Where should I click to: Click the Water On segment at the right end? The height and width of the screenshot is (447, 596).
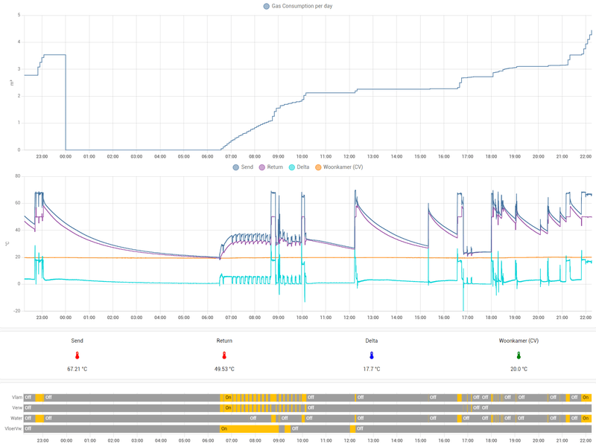click(x=586, y=418)
